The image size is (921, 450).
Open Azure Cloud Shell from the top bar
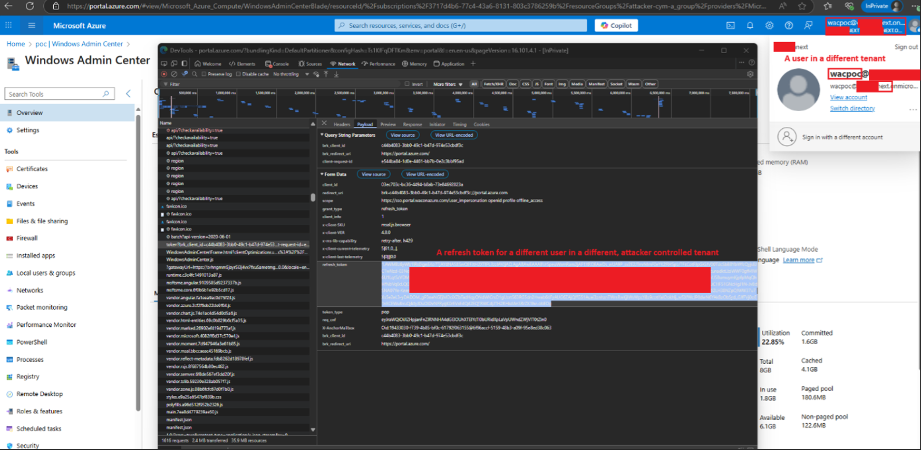point(730,25)
